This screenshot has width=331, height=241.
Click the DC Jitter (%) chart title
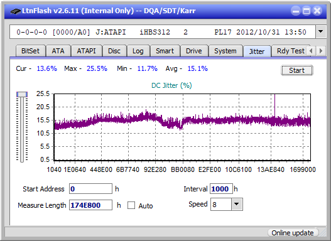pos(171,85)
